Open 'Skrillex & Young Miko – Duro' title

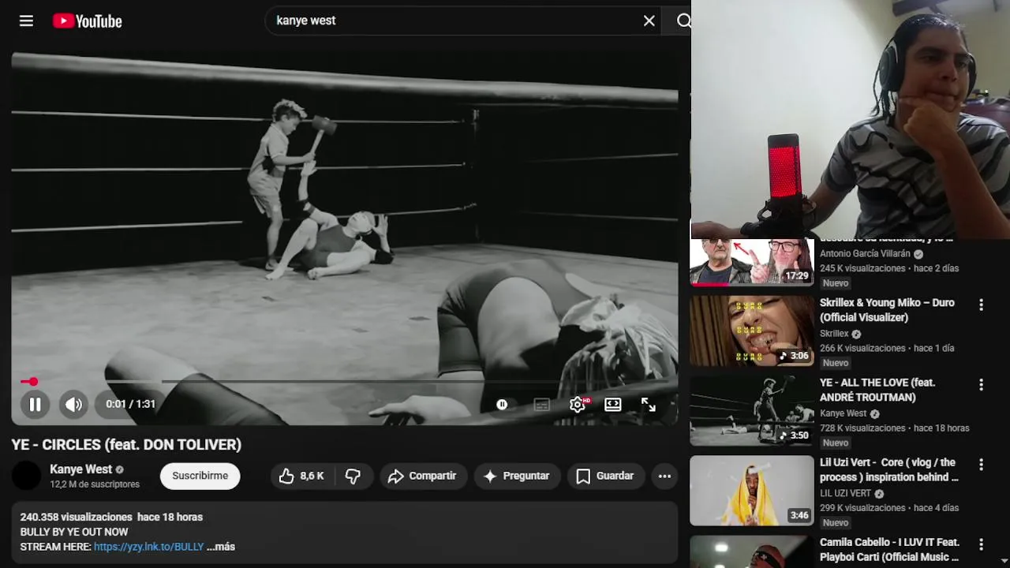(887, 310)
